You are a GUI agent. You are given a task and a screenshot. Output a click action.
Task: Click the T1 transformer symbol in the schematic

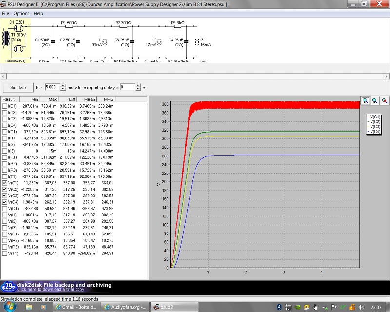5,39
